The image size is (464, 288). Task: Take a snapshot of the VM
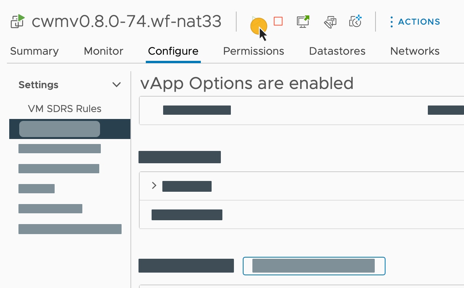355,22
